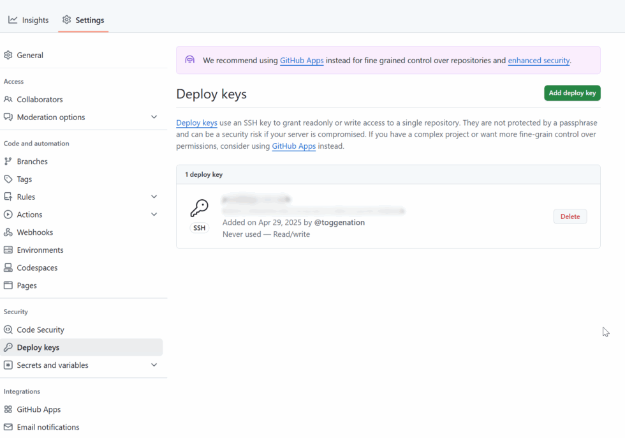Expand the Rules section

(154, 197)
